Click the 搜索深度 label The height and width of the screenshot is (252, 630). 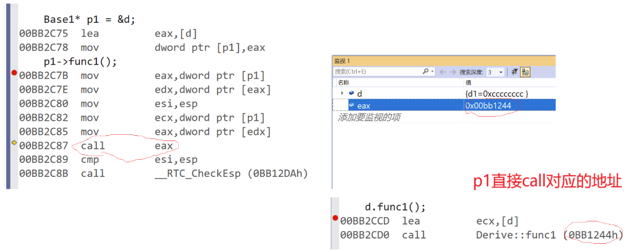point(471,72)
